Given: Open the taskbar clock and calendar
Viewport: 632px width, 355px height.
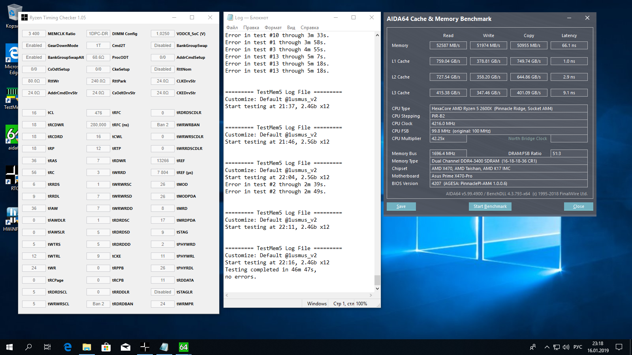Looking at the screenshot, I should coord(598,347).
